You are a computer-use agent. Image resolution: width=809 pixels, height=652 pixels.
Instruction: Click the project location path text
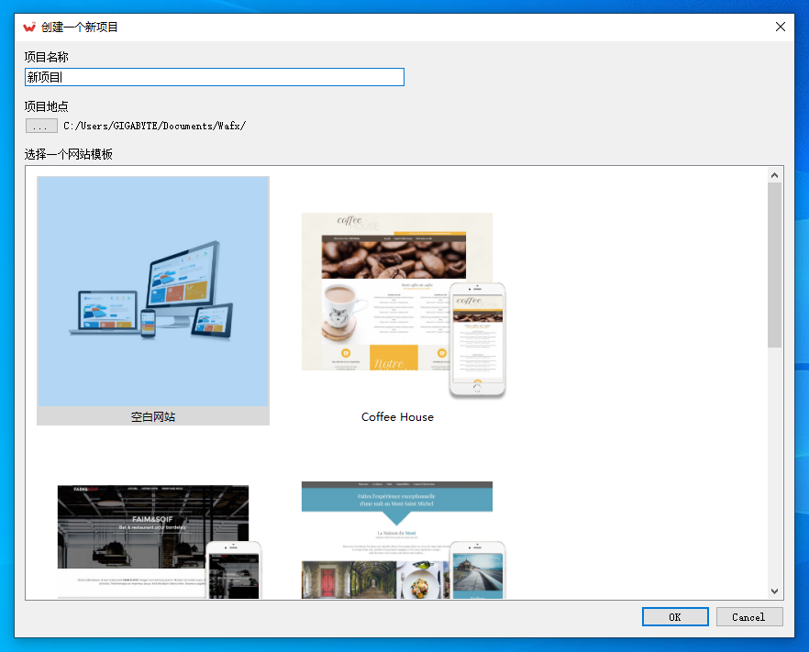pos(154,126)
